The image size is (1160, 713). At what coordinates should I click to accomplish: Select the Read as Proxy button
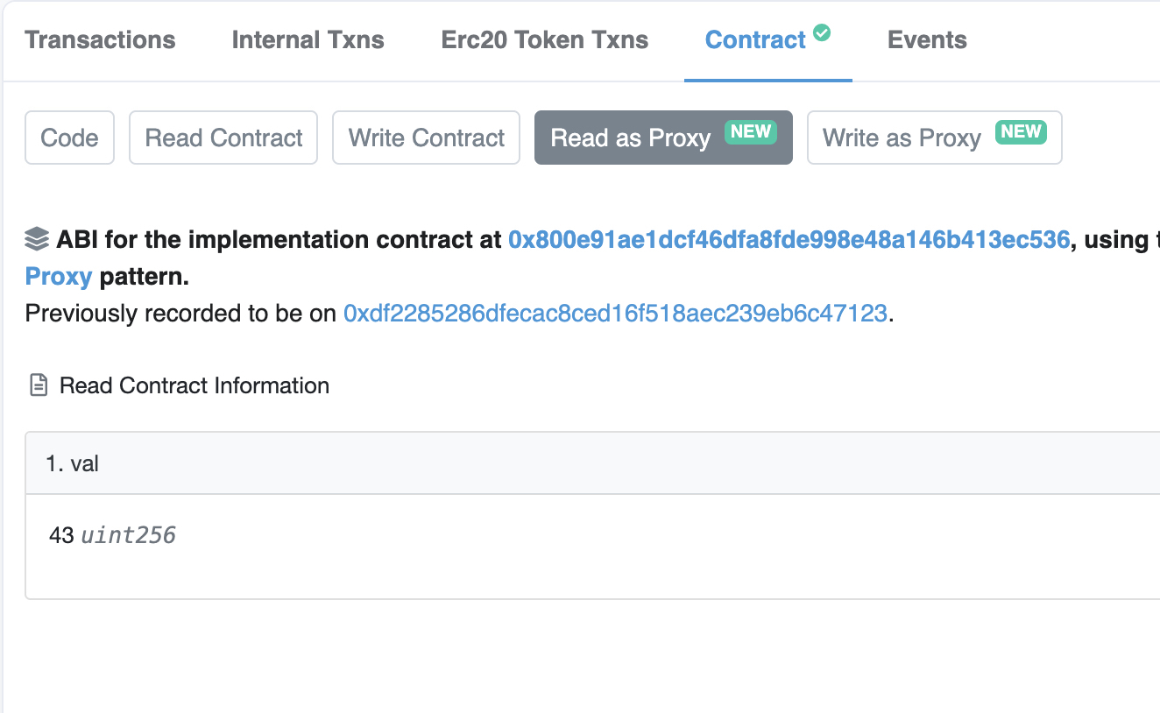tap(663, 138)
